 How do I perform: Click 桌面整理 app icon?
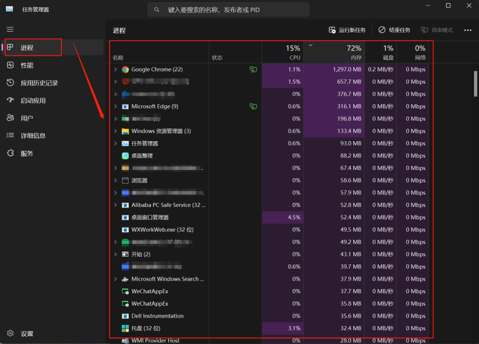pyautogui.click(x=125, y=156)
